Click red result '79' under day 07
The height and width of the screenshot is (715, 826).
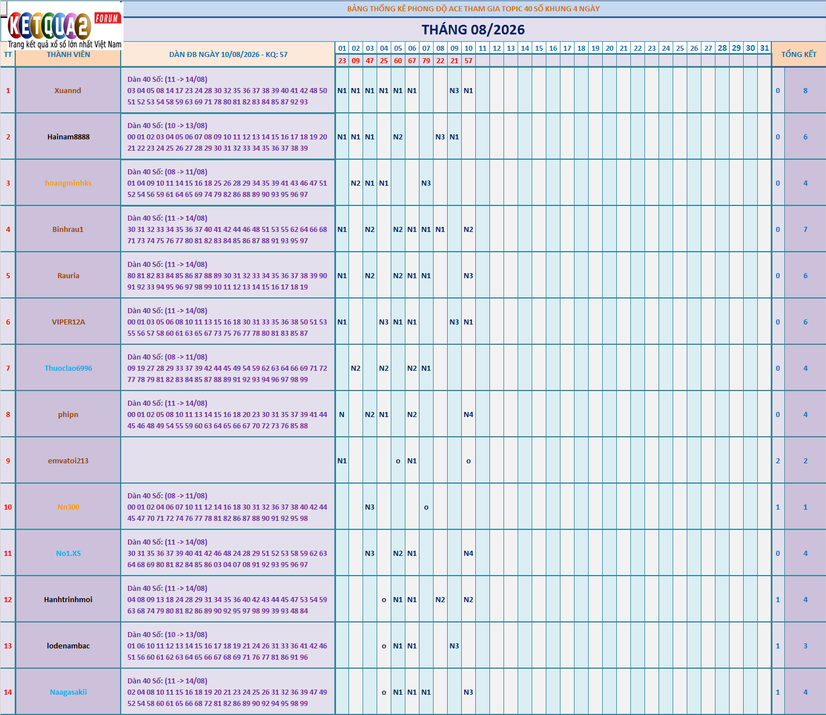click(x=426, y=61)
